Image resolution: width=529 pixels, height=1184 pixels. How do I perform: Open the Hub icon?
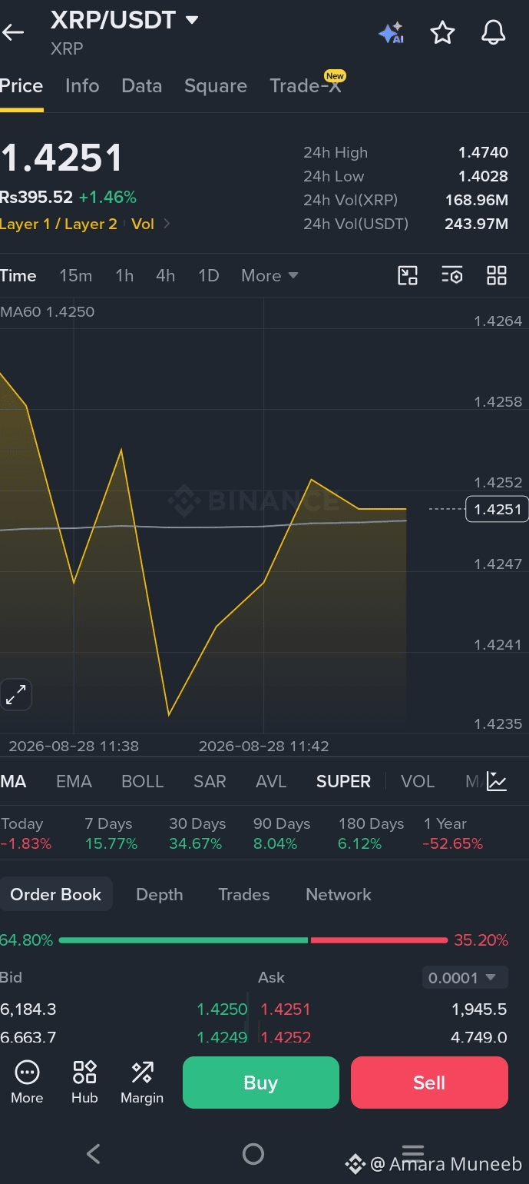tap(84, 1082)
